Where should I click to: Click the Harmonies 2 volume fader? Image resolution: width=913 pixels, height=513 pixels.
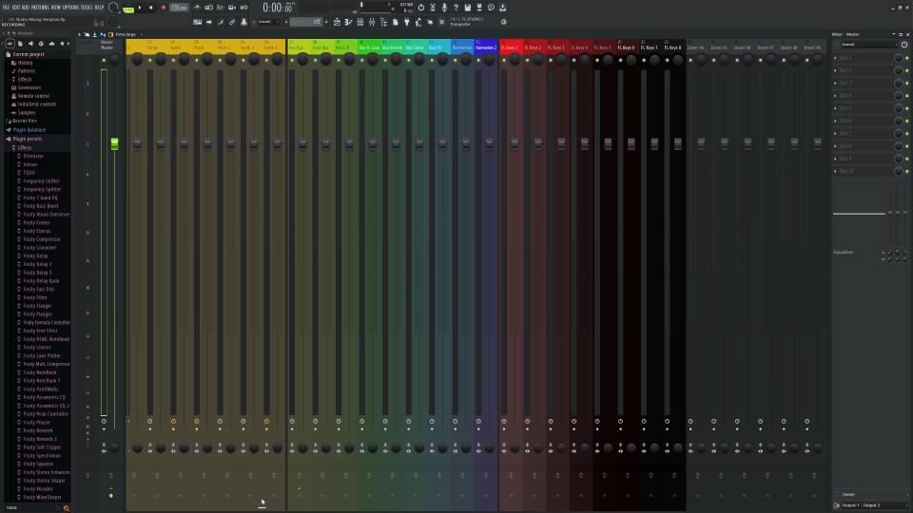pos(489,143)
